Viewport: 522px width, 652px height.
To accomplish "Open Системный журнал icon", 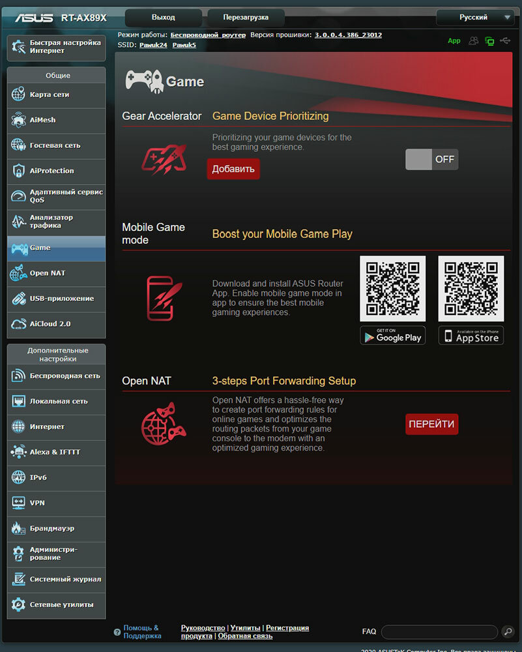I will [18, 579].
